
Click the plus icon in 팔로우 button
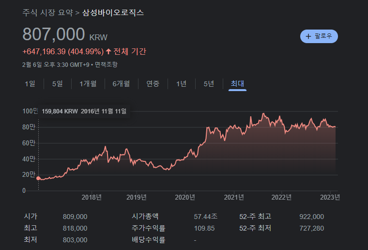pos(308,36)
